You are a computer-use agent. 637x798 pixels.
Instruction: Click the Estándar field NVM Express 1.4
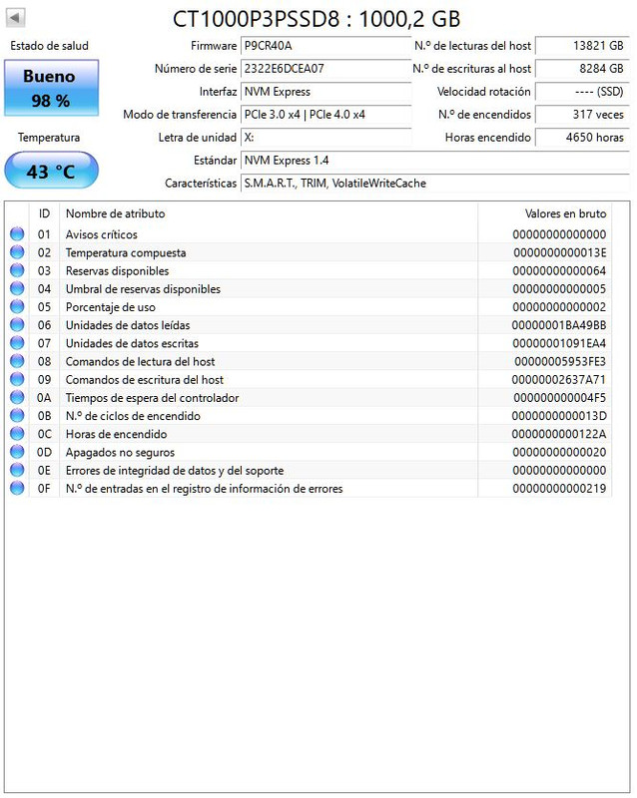tap(435, 161)
